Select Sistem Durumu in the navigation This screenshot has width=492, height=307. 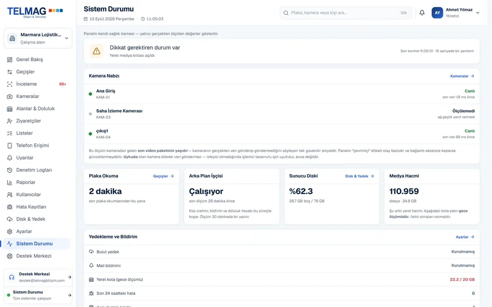tap(36, 244)
